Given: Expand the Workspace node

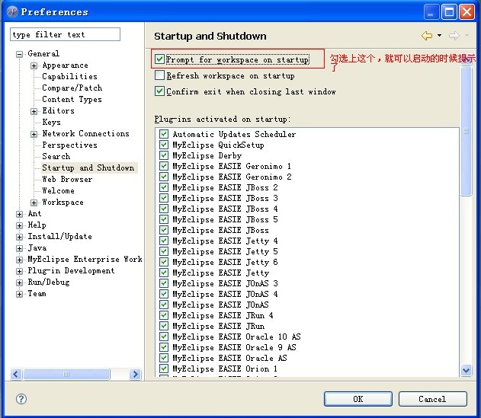Looking at the screenshot, I should [34, 203].
